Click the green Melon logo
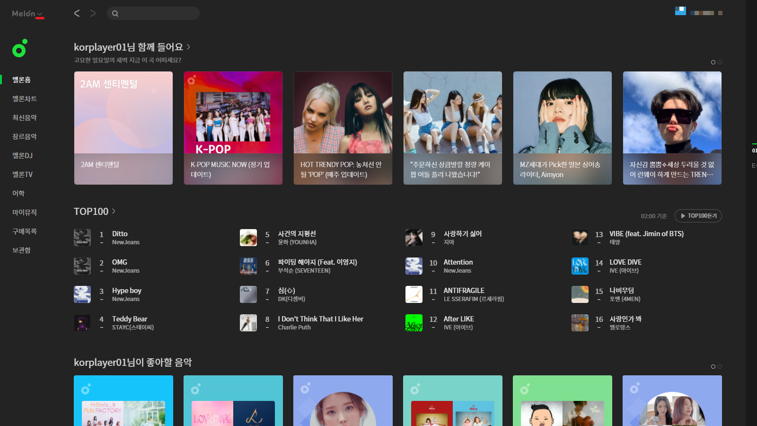757x426 pixels. click(19, 48)
